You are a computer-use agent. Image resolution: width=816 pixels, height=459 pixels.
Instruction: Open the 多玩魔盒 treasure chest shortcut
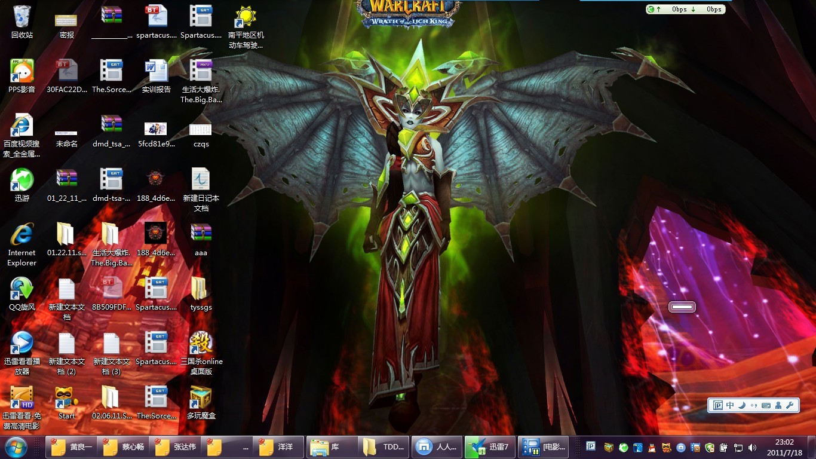[201, 403]
